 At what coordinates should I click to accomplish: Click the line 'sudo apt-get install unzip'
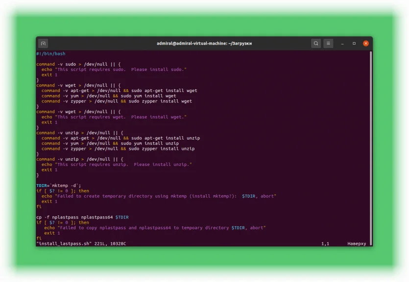coord(166,138)
